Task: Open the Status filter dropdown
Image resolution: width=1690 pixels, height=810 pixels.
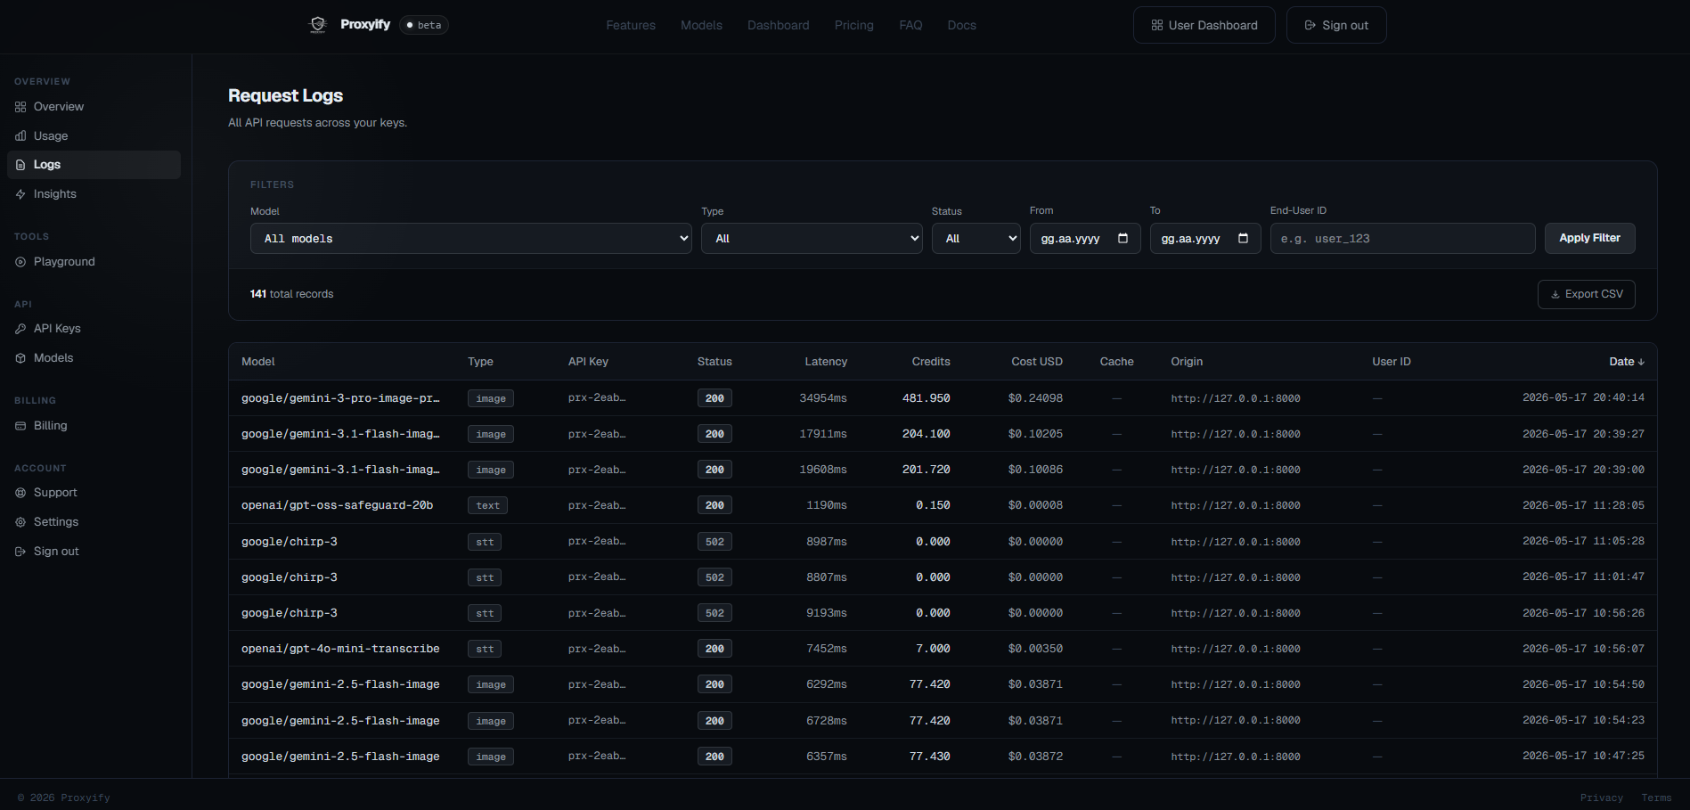Action: point(976,238)
